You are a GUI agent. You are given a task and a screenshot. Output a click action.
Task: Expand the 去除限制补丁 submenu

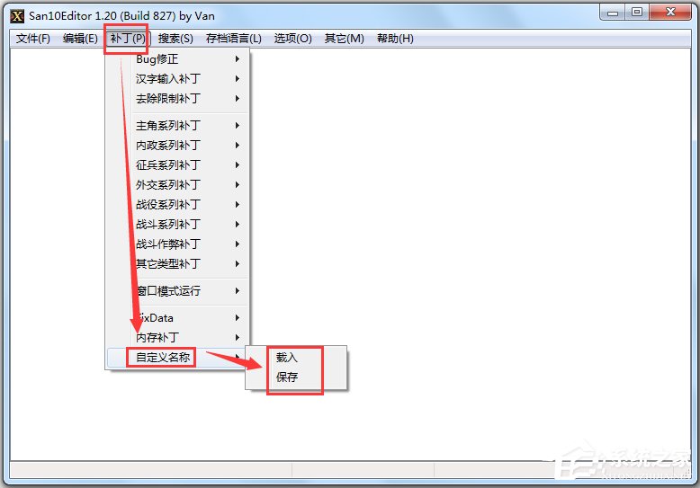177,99
